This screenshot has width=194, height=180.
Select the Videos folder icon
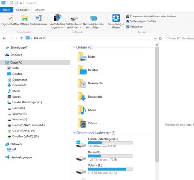(x=82, y=123)
